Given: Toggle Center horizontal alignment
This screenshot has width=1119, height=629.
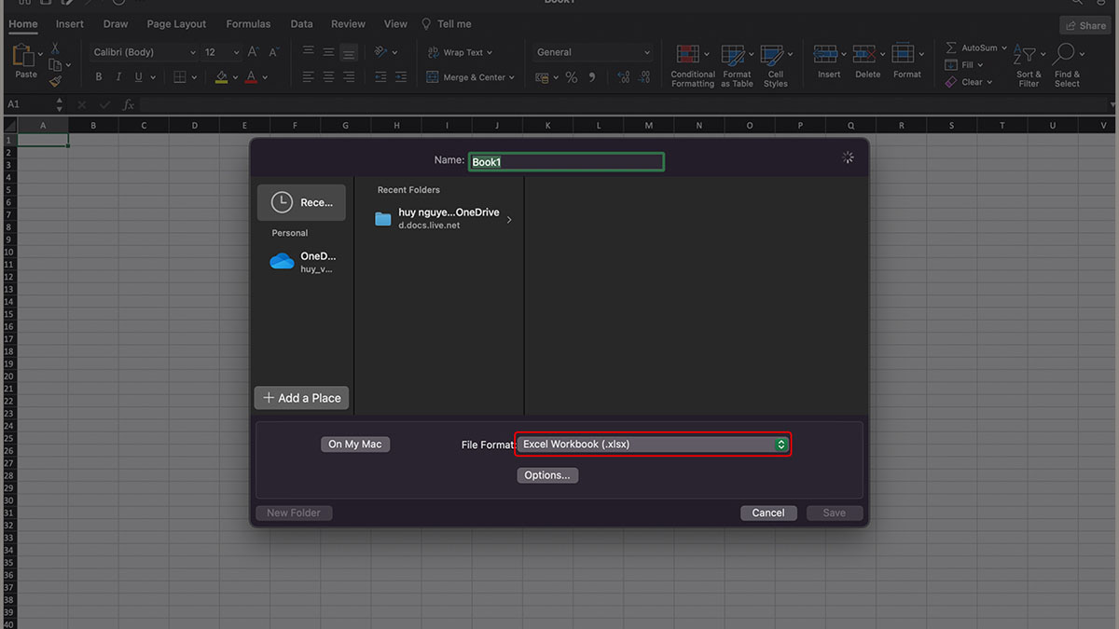Looking at the screenshot, I should (328, 77).
